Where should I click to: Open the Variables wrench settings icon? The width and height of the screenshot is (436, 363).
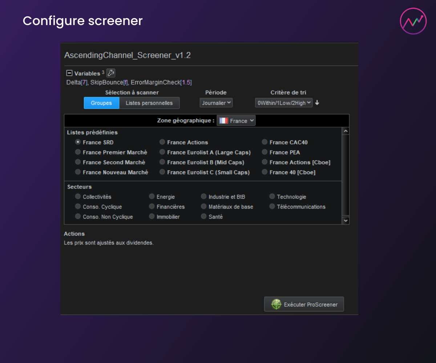coord(111,73)
